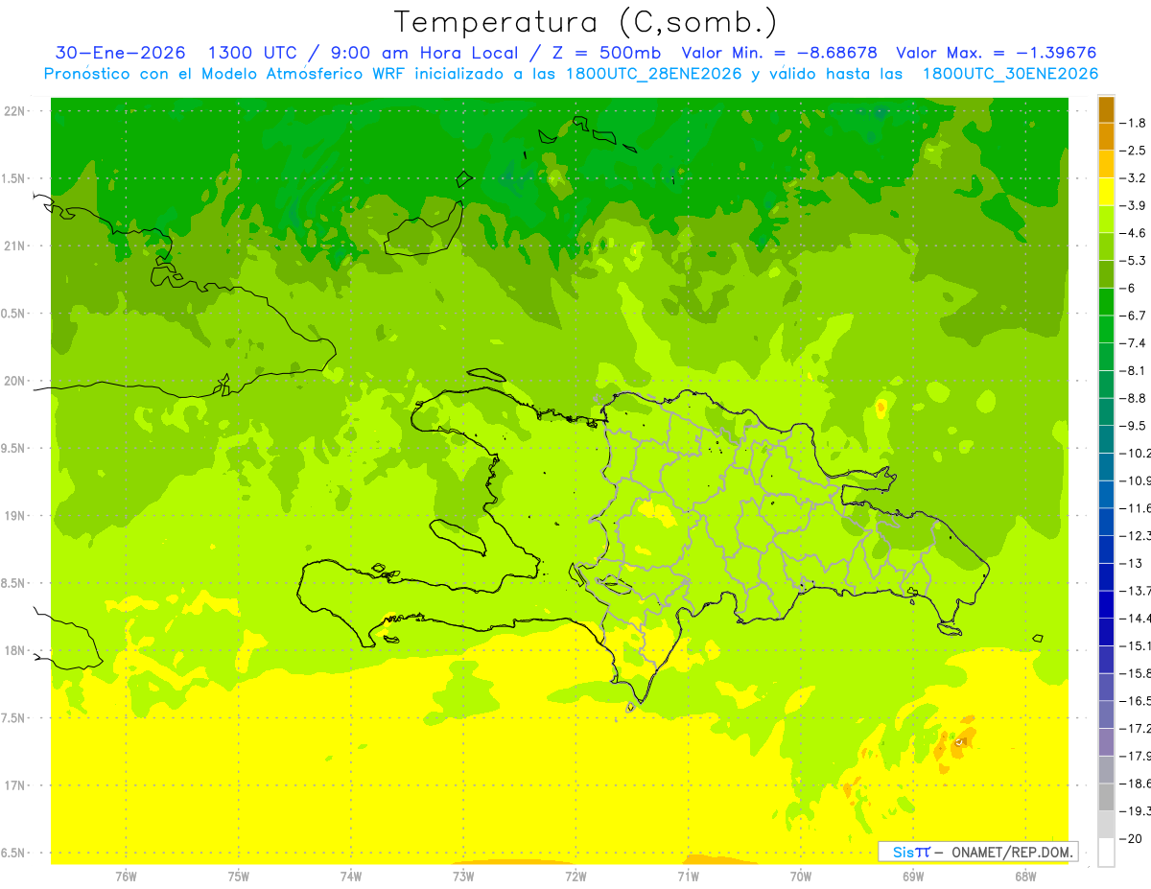Click the '-4.6' colorbar label
The image size is (1151, 889).
pyautogui.click(x=1135, y=233)
